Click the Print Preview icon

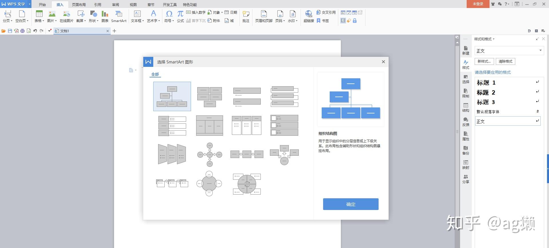coord(29,31)
